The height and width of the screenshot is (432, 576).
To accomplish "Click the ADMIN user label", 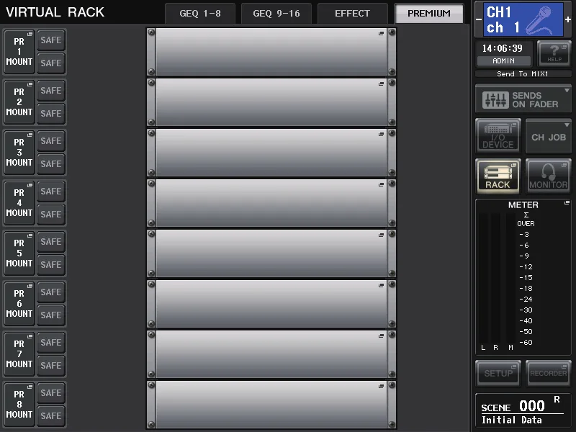I will 503,61.
